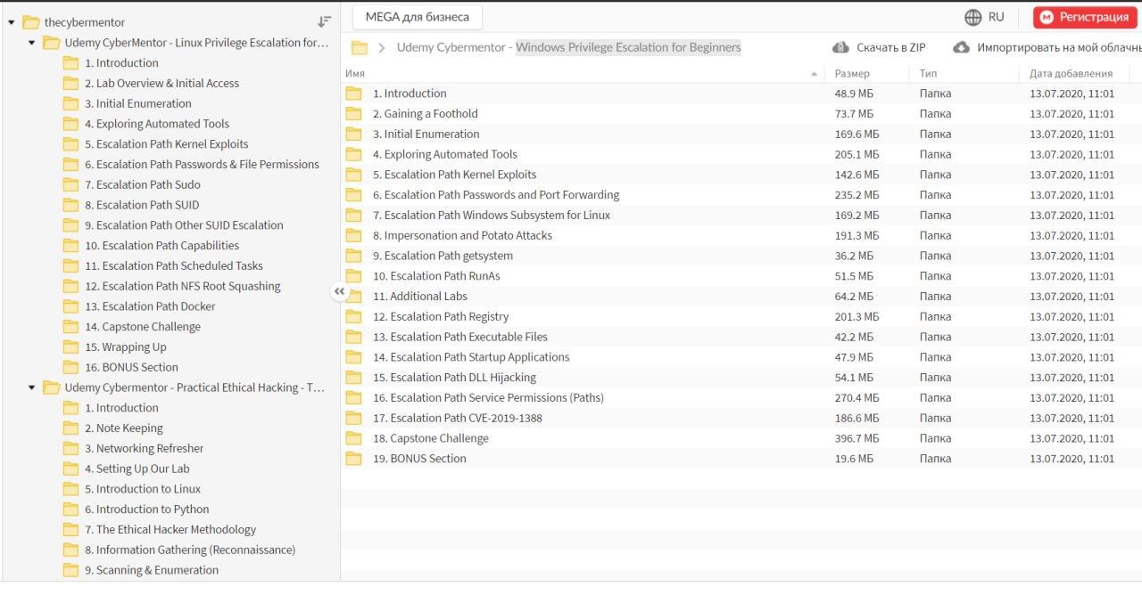
Task: Collapse the left panel with the double-arrow handle
Action: coord(339,291)
